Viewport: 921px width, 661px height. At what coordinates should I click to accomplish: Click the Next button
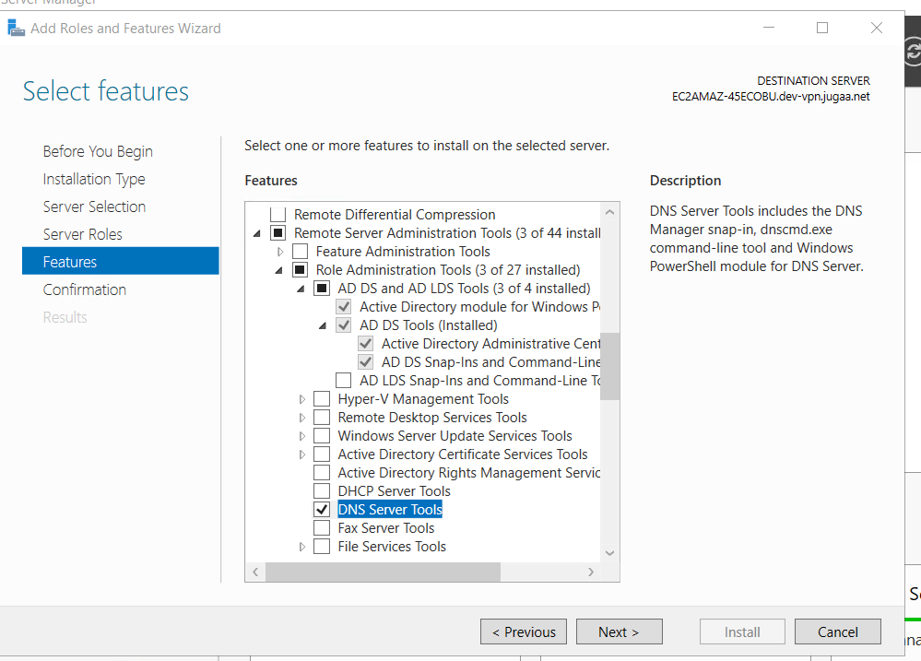[619, 631]
